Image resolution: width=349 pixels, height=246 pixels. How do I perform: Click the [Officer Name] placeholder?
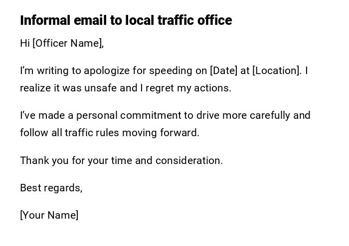(67, 43)
